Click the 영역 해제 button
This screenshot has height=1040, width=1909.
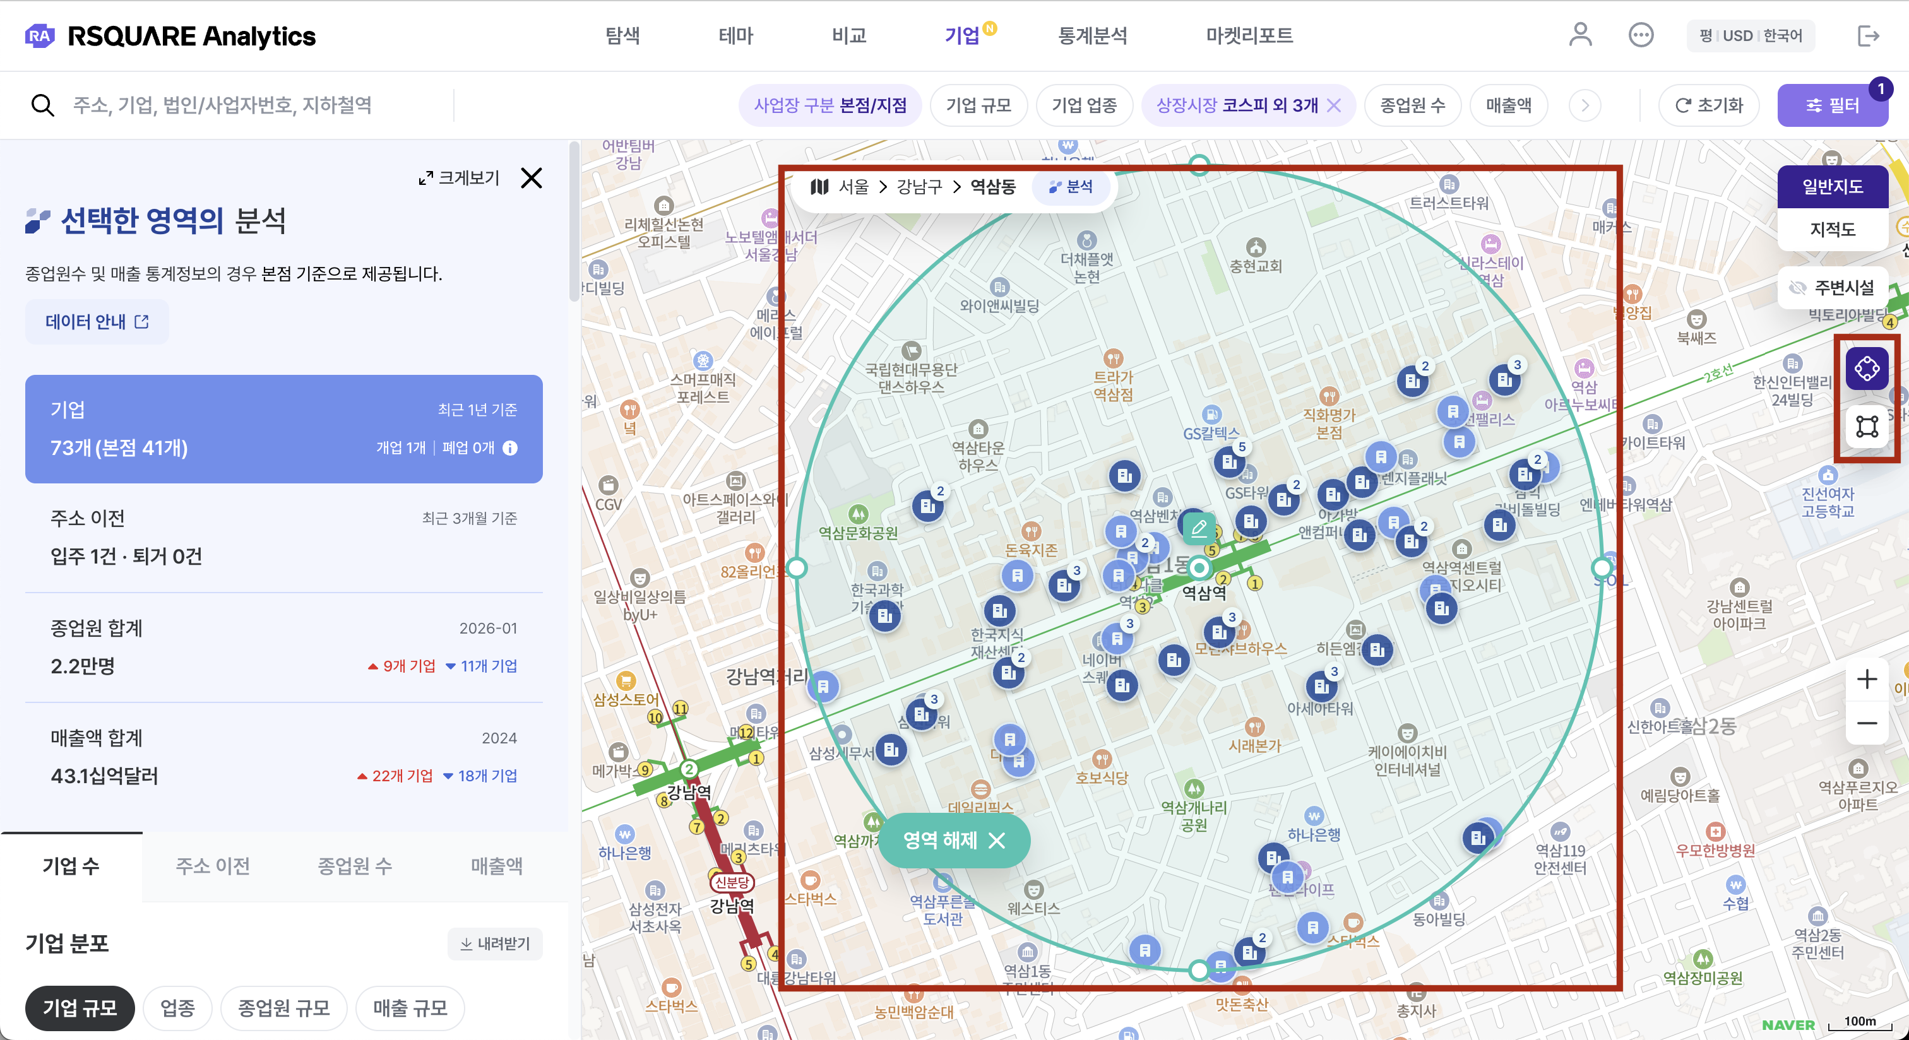954,840
